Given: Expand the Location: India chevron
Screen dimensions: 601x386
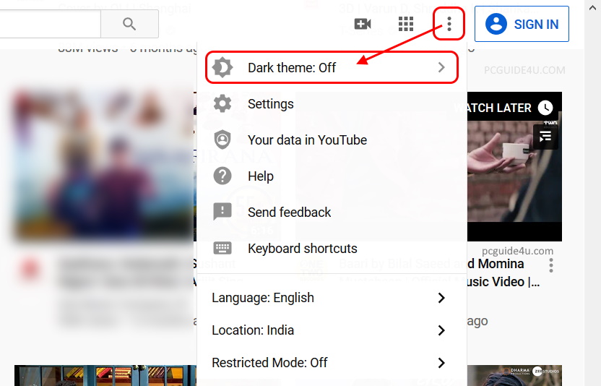Looking at the screenshot, I should 441,330.
